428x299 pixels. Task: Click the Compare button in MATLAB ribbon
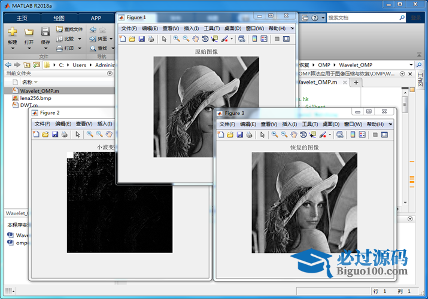[x=65, y=39]
